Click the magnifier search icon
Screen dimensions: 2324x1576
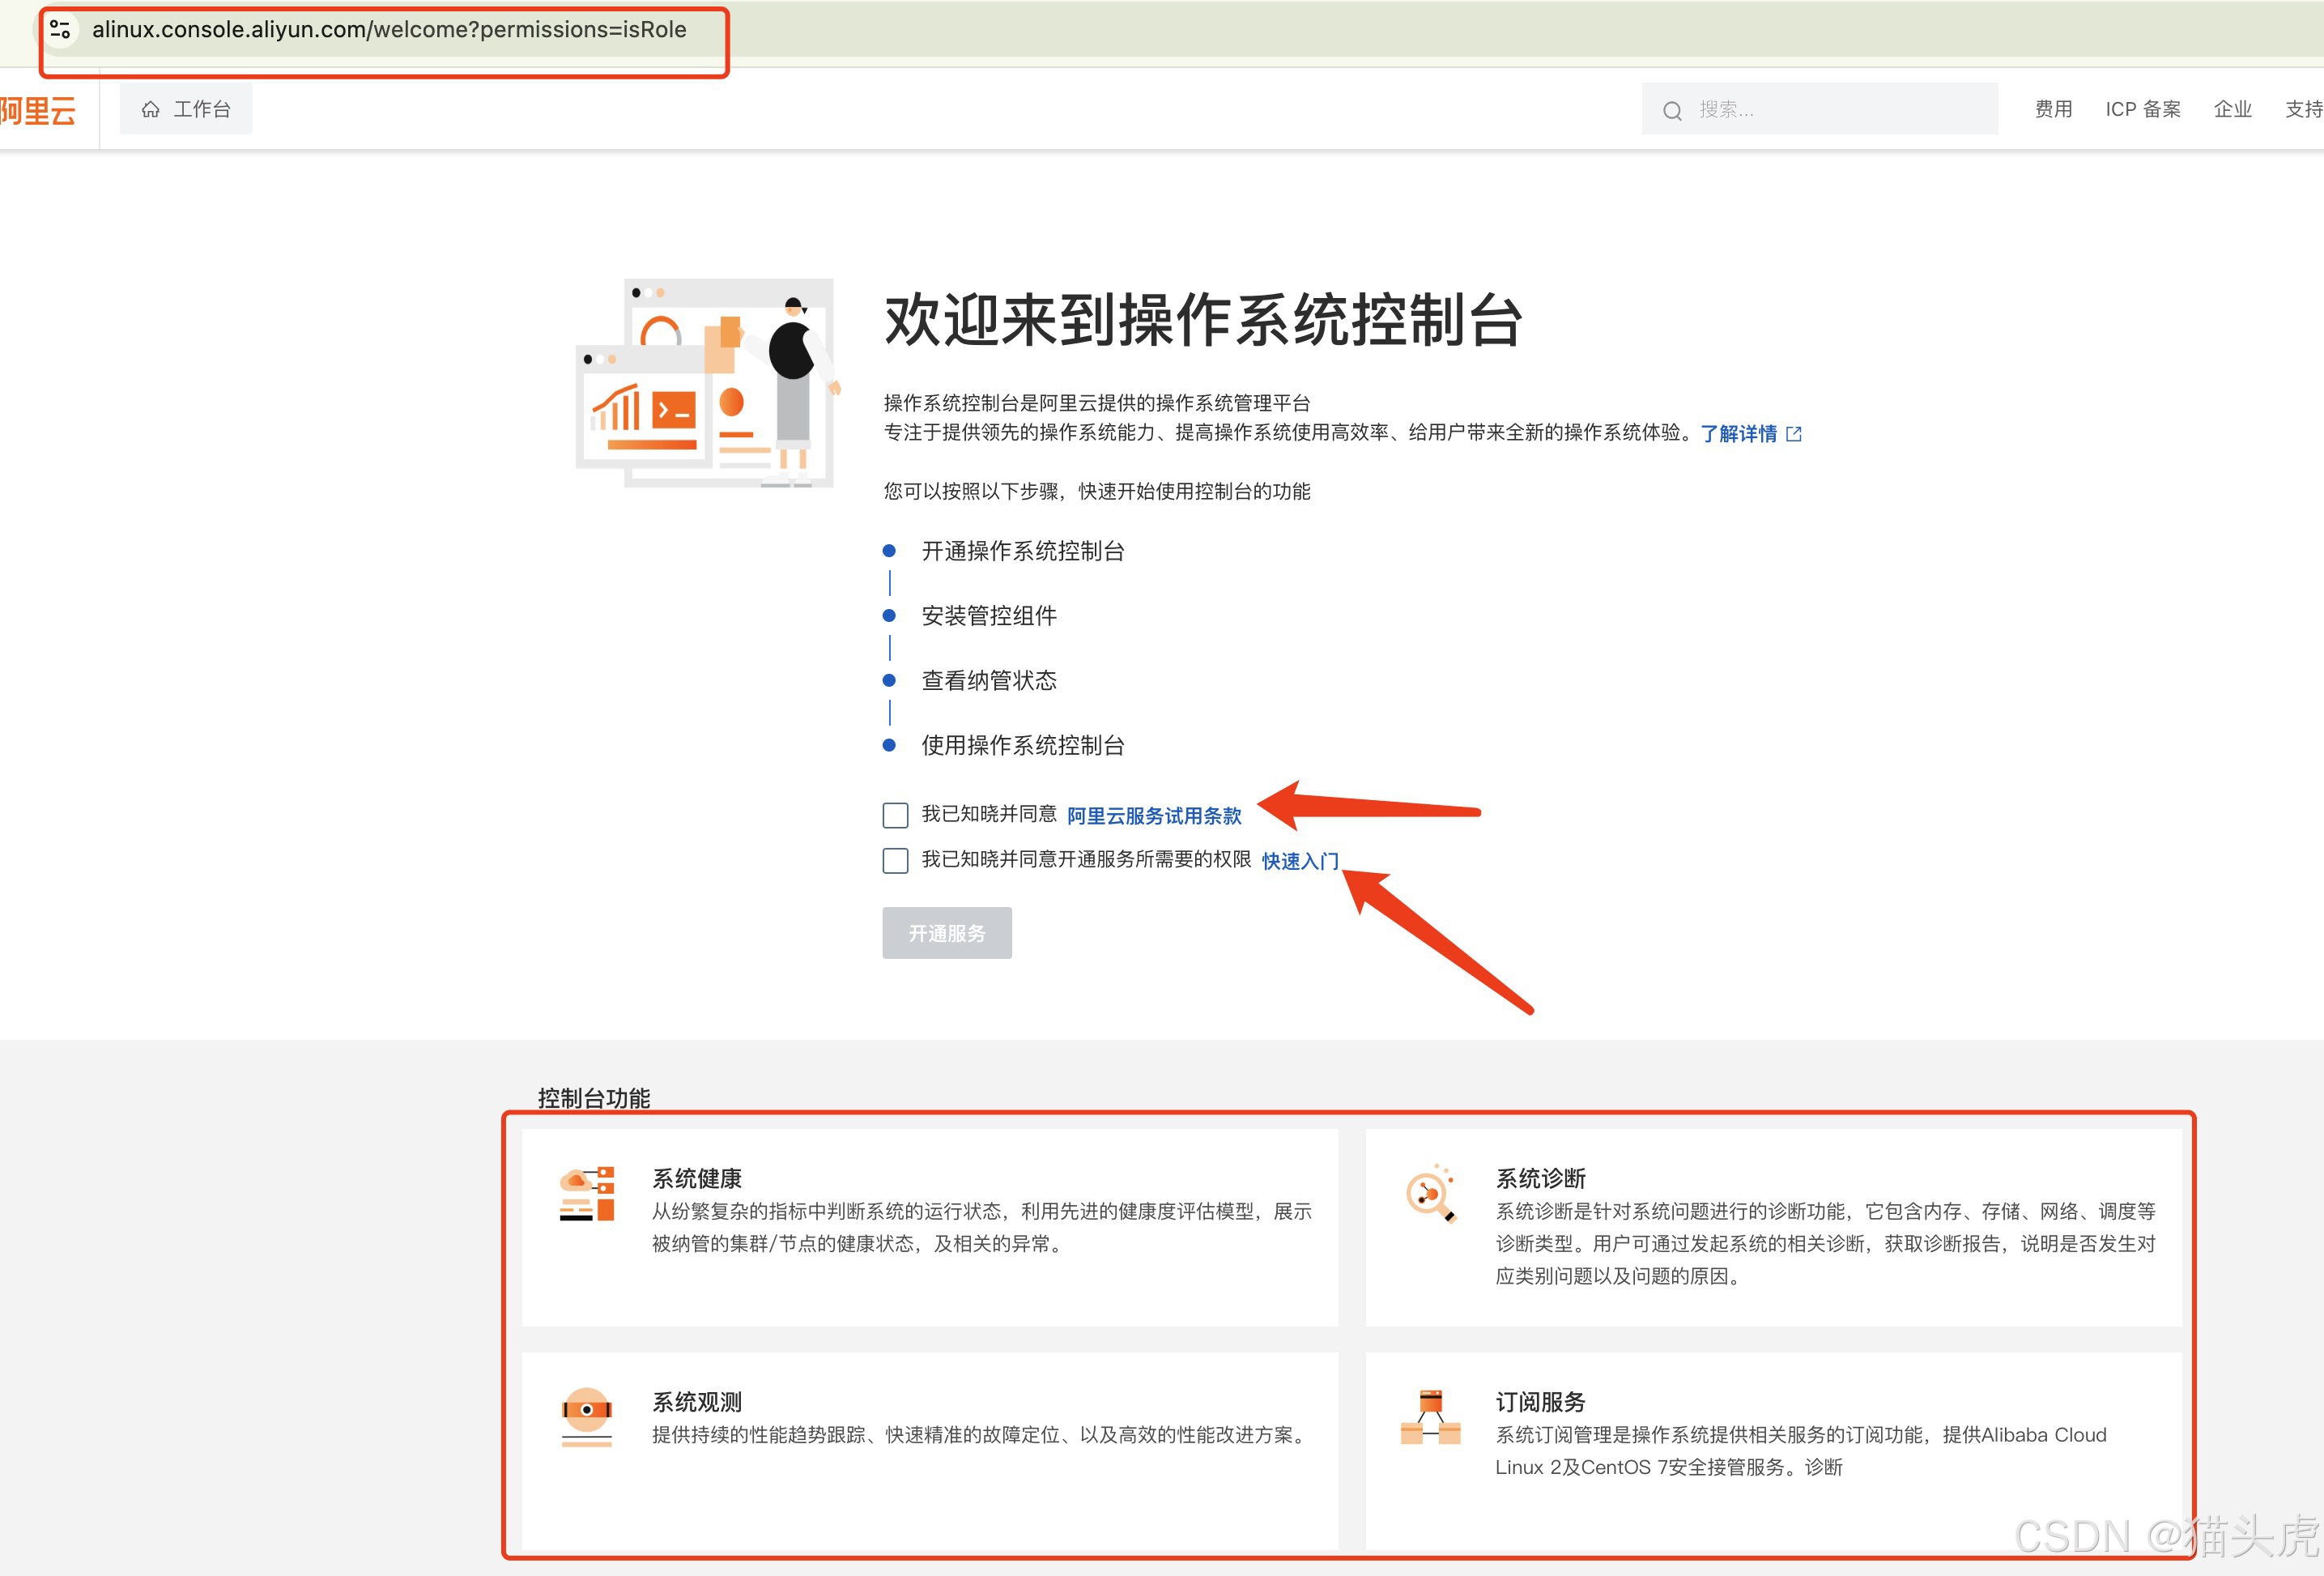1672,110
